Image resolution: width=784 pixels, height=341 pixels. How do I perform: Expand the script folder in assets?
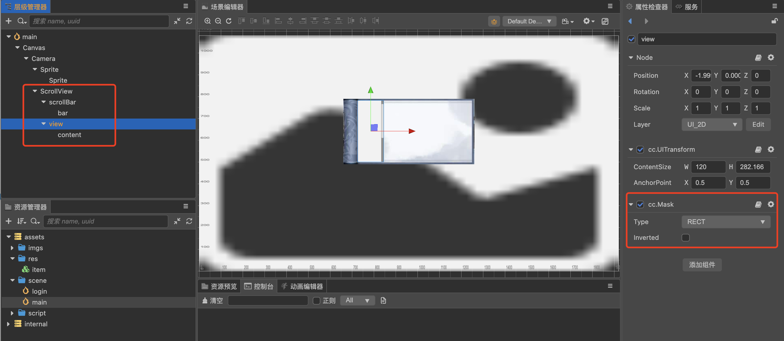pyautogui.click(x=12, y=313)
